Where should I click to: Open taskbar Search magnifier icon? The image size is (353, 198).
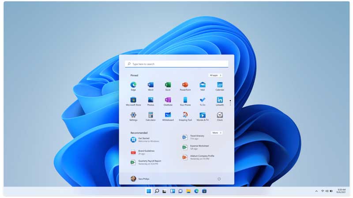(157, 191)
